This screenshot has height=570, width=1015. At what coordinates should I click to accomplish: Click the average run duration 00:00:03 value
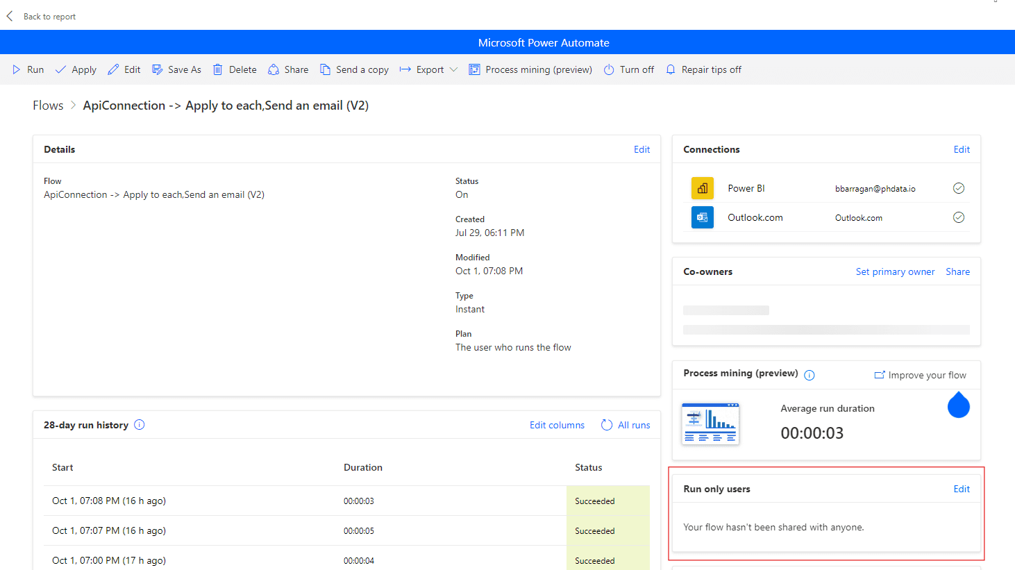click(x=812, y=433)
